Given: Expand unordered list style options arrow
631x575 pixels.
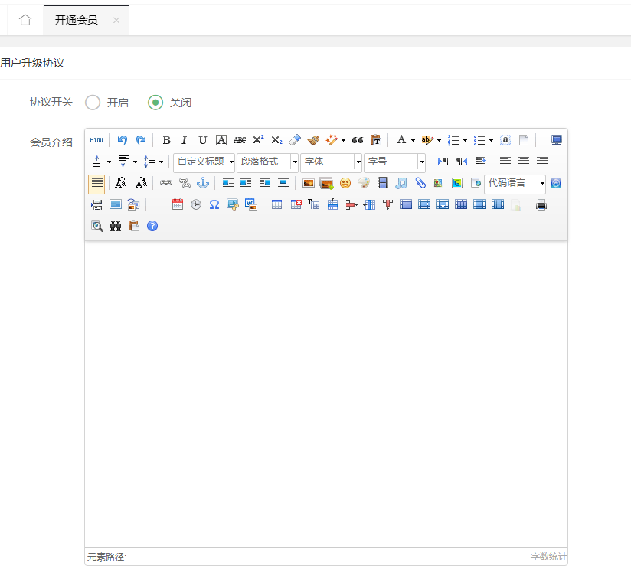Looking at the screenshot, I should point(492,140).
